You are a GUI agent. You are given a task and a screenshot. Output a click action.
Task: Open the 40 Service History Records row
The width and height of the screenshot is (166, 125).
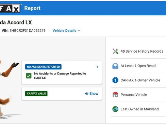coord(138,51)
